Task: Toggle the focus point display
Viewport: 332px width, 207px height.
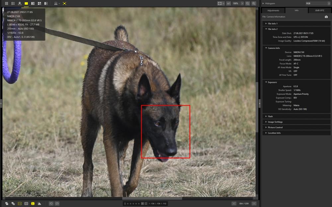Action: [20, 204]
